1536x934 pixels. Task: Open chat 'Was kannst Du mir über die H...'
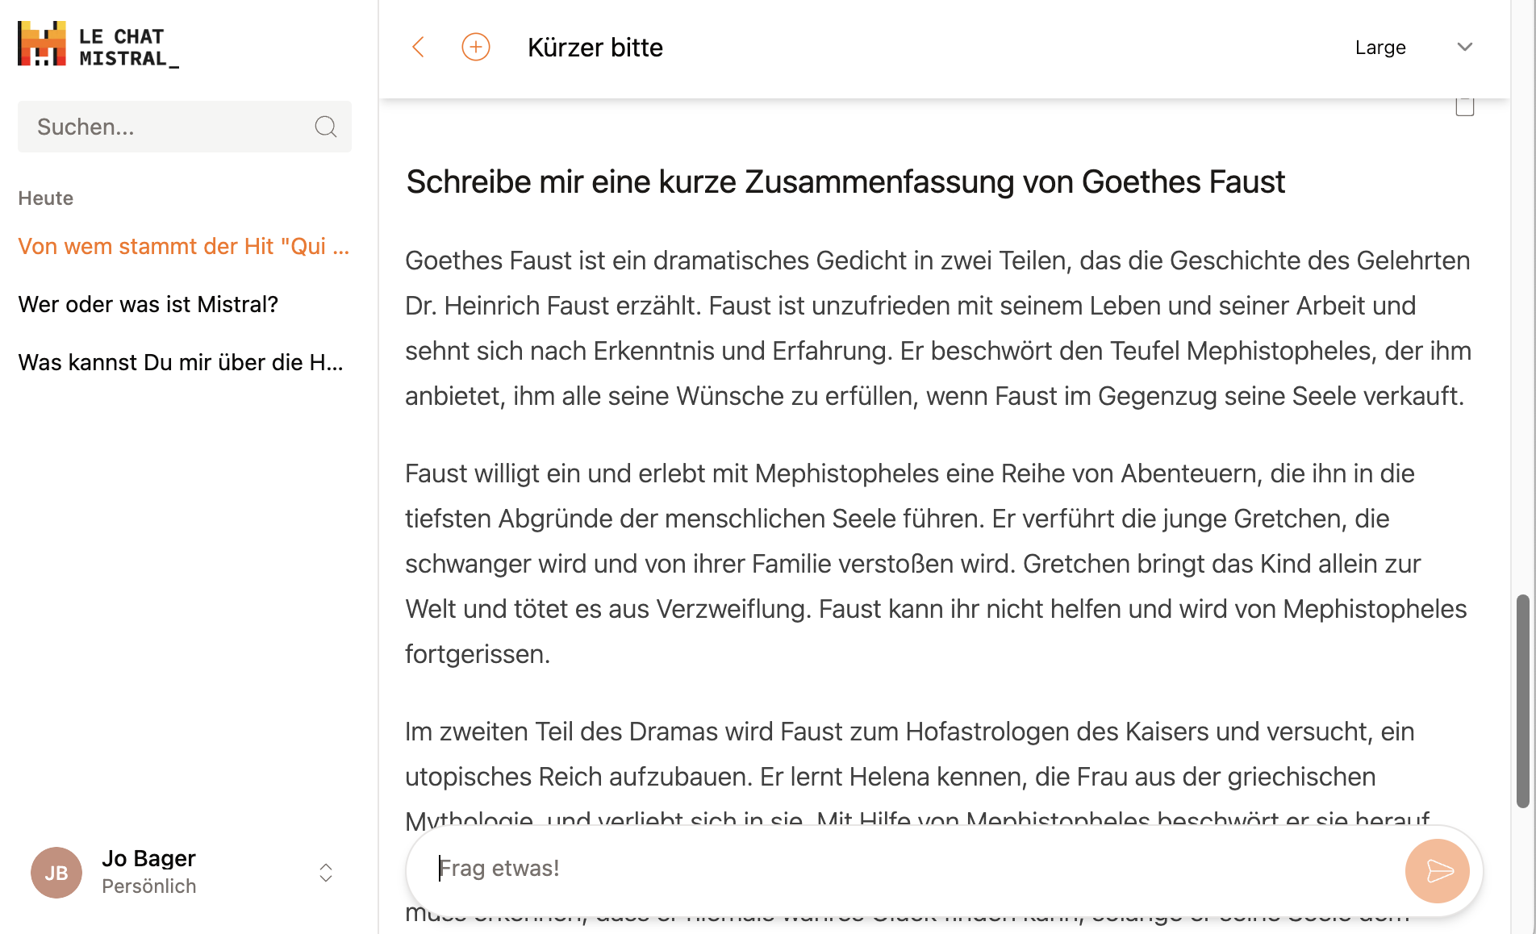181,362
